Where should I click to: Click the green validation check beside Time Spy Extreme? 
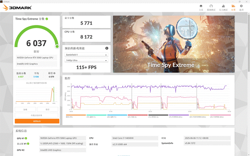click(47, 19)
